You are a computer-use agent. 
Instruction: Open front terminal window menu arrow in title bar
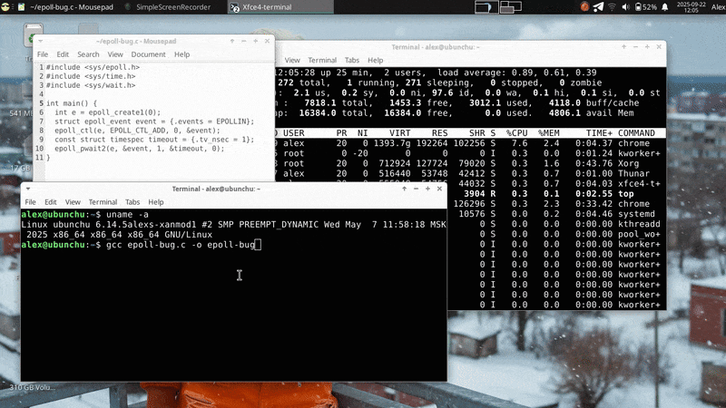coord(28,189)
